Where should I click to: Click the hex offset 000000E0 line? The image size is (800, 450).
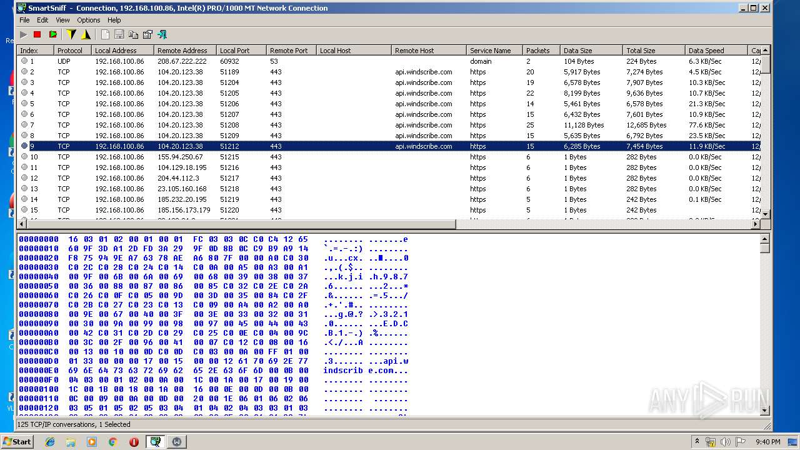(214, 371)
